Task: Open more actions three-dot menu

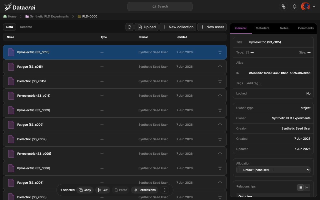Action: coord(164,190)
